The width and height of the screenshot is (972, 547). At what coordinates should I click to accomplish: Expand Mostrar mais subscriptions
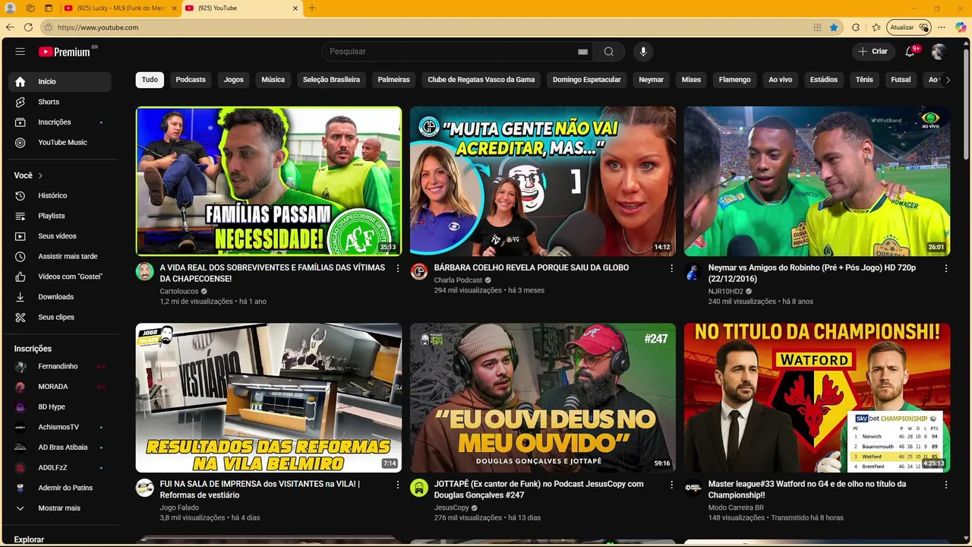(x=60, y=508)
